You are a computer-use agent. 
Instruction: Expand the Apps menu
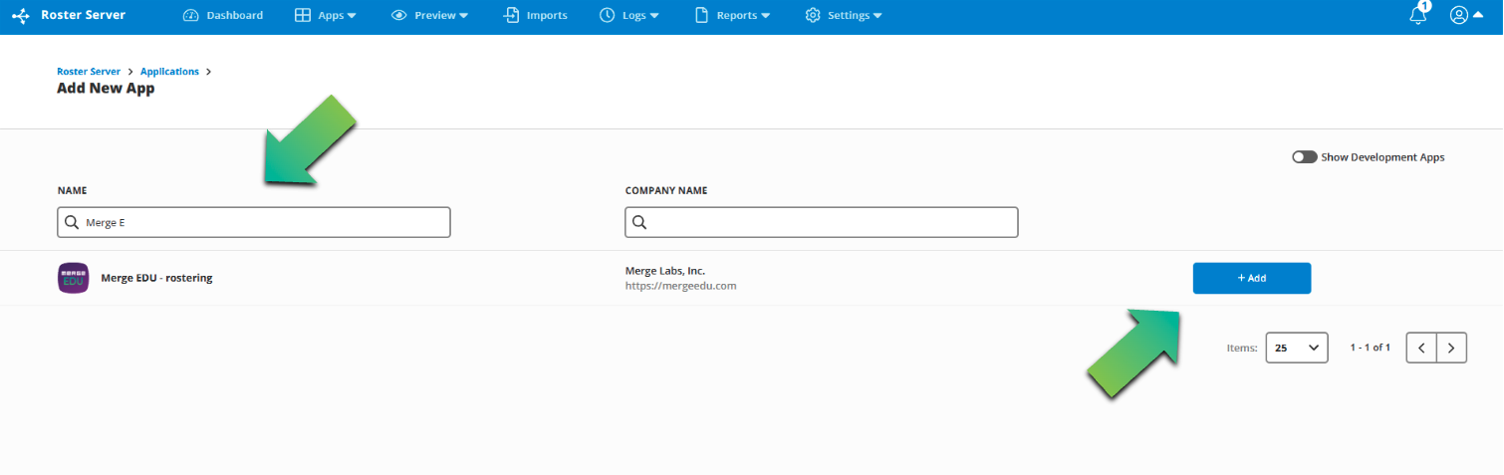coord(326,16)
